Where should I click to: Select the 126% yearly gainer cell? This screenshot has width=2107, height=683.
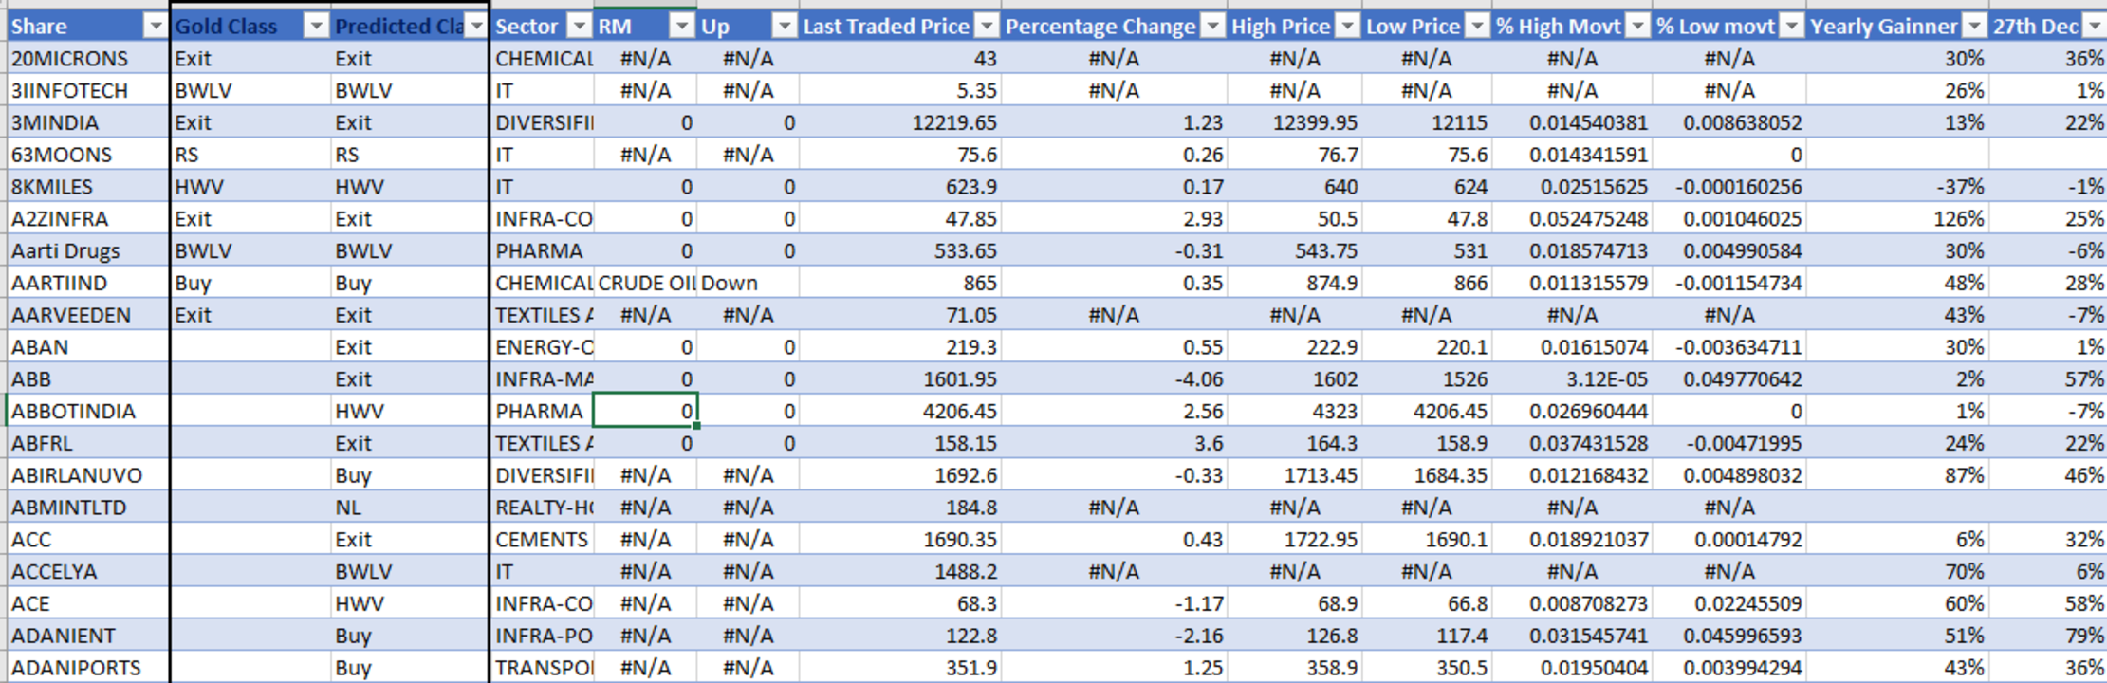[x=1897, y=219]
